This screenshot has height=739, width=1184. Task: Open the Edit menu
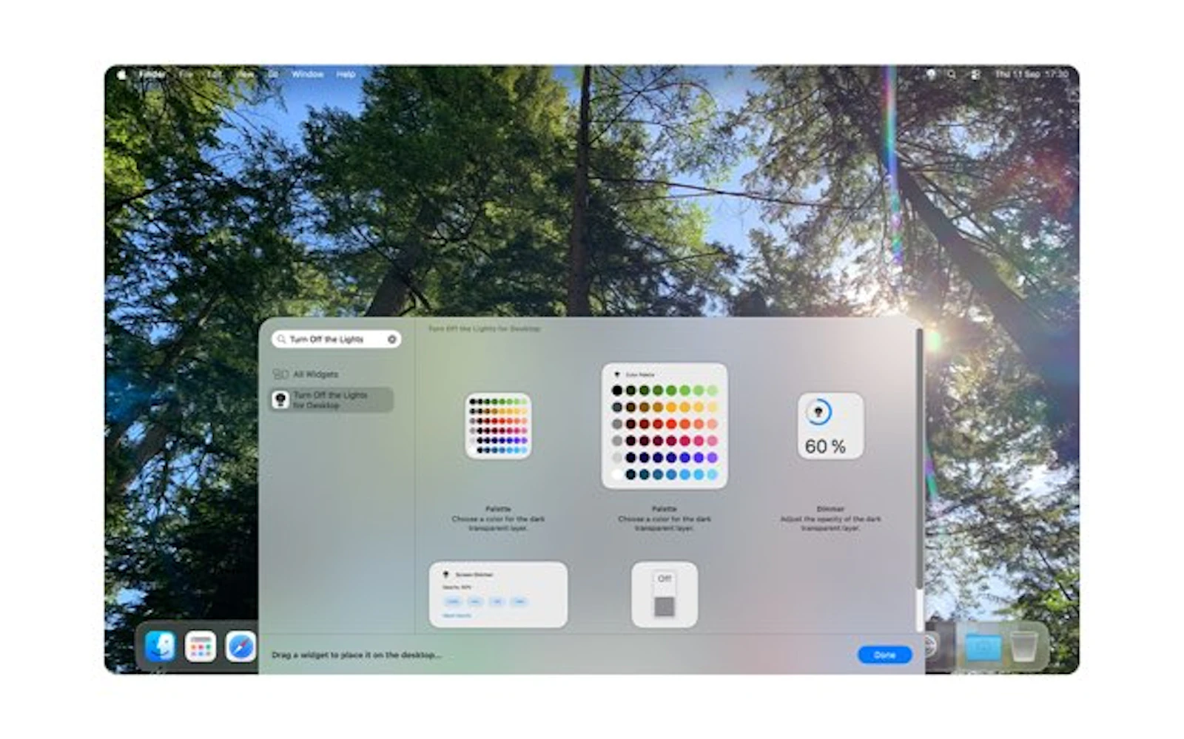[x=214, y=75]
